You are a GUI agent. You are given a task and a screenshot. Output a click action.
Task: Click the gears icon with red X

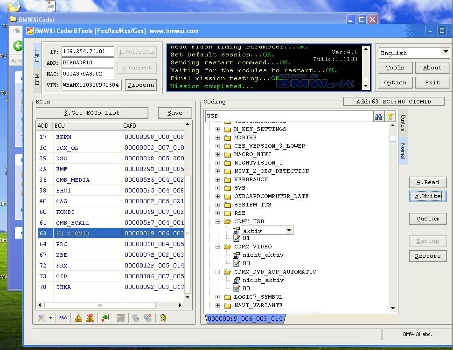coord(147,318)
